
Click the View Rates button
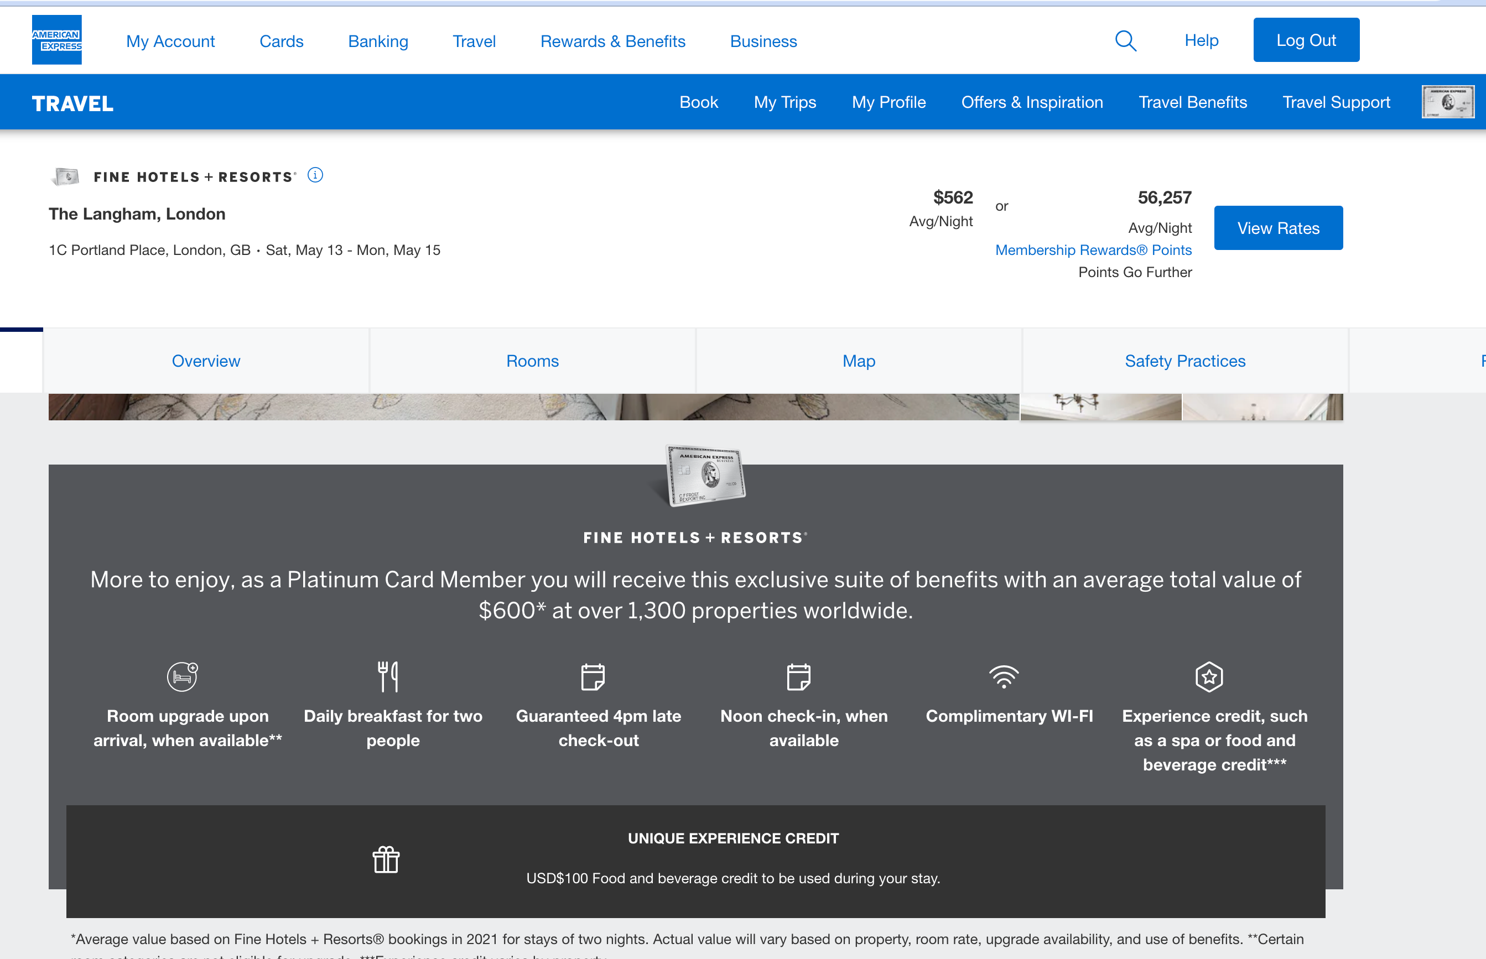pyautogui.click(x=1278, y=228)
